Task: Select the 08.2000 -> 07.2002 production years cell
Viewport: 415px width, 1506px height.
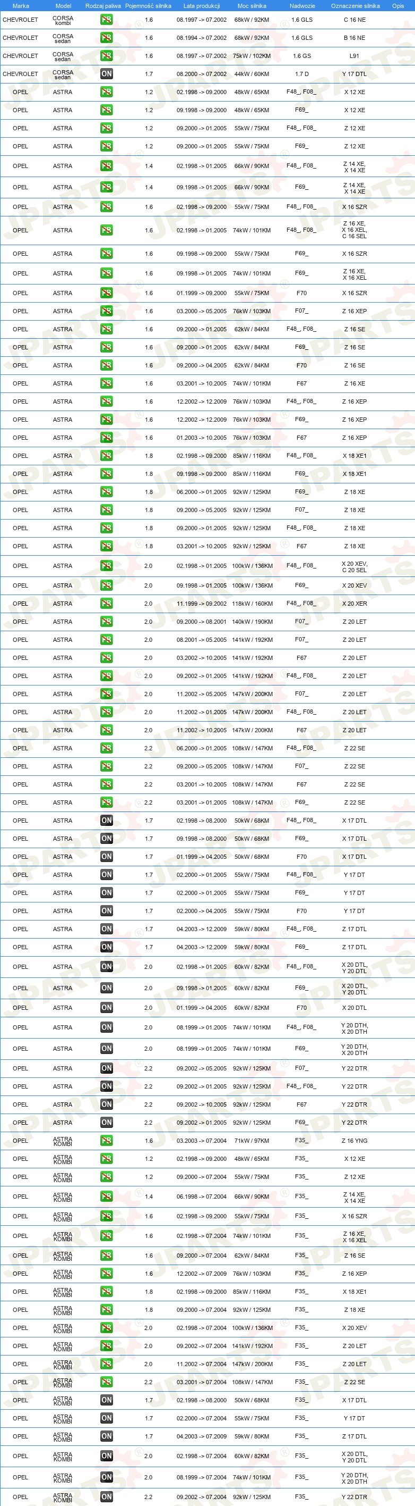Action: tap(201, 74)
